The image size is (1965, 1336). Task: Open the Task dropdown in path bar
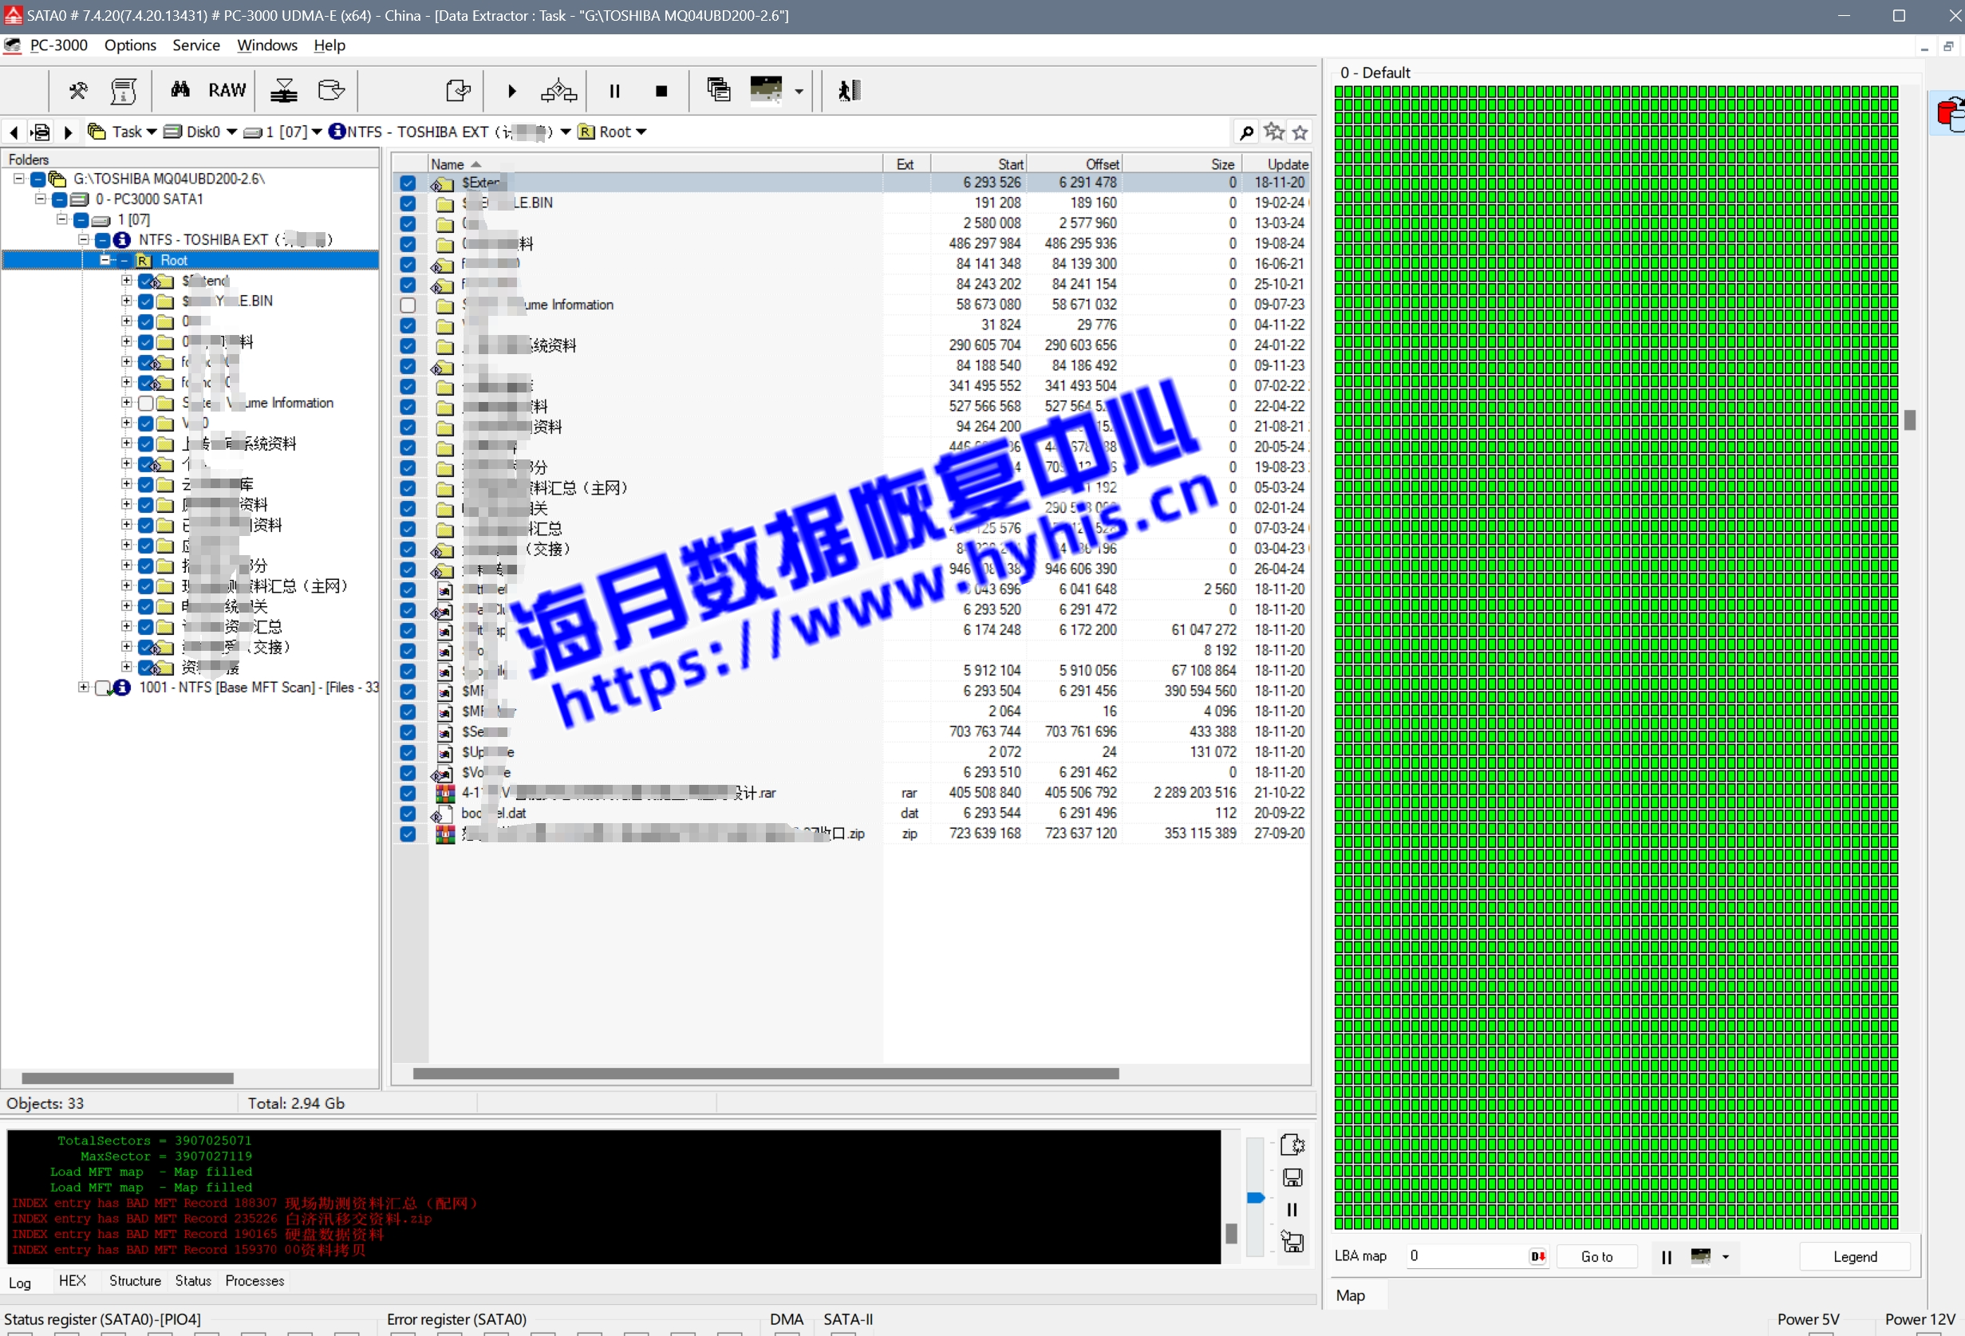pyautogui.click(x=152, y=132)
